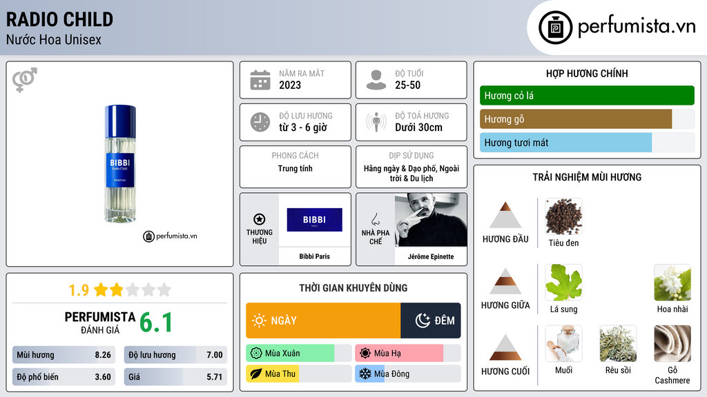
Task: Click the sillage icon beside Độ toả hương
Action: point(376,122)
